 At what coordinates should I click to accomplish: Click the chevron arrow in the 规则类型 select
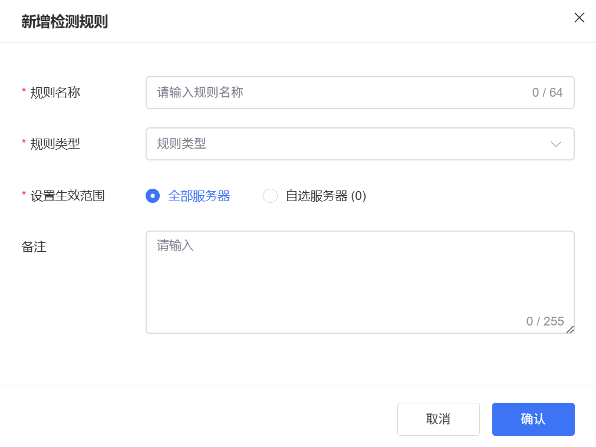coord(556,144)
